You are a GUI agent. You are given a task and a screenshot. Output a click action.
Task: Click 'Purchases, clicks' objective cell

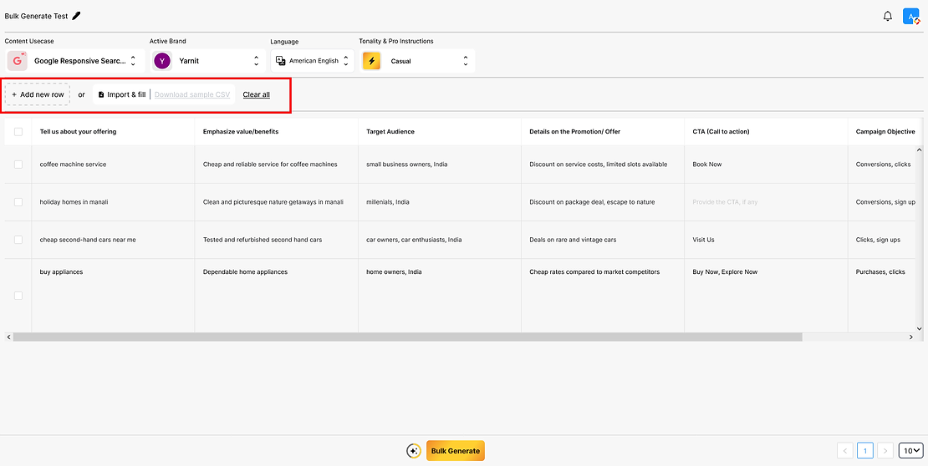[882, 296]
